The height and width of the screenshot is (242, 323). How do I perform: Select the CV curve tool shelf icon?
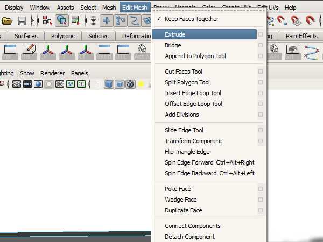coord(312,53)
